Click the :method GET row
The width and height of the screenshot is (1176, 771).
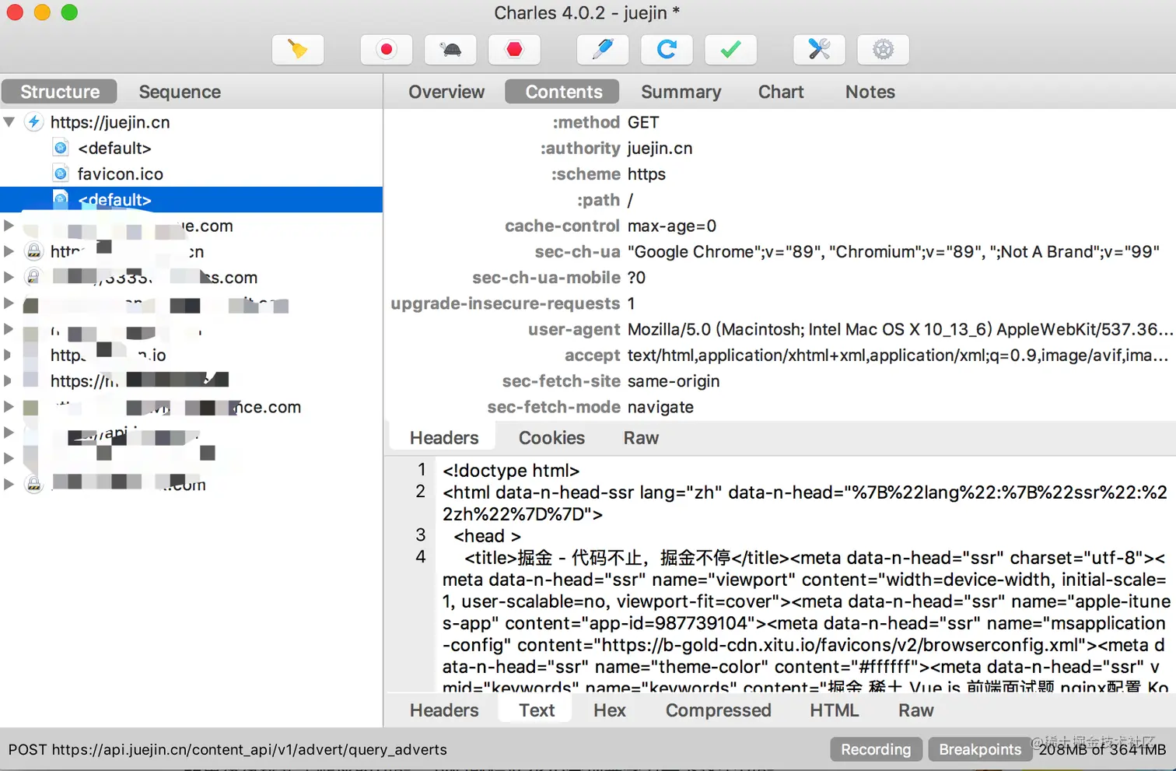pyautogui.click(x=780, y=122)
